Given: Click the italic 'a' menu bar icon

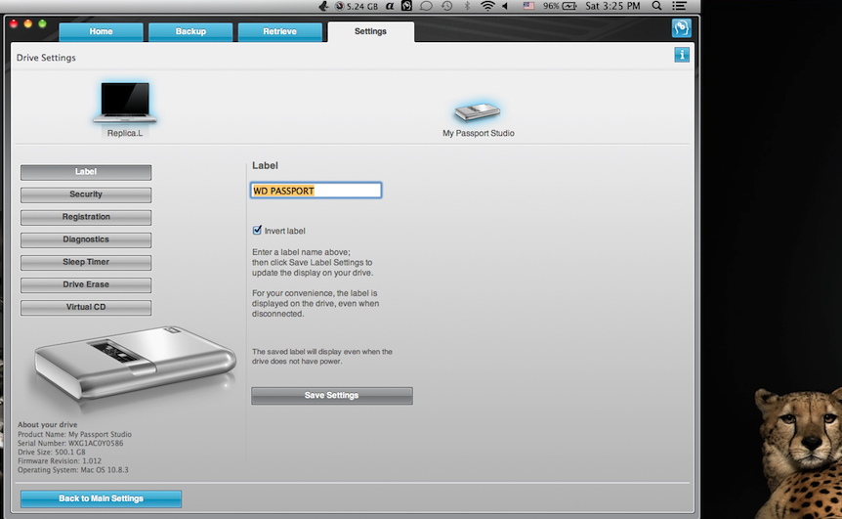Looking at the screenshot, I should pos(390,6).
